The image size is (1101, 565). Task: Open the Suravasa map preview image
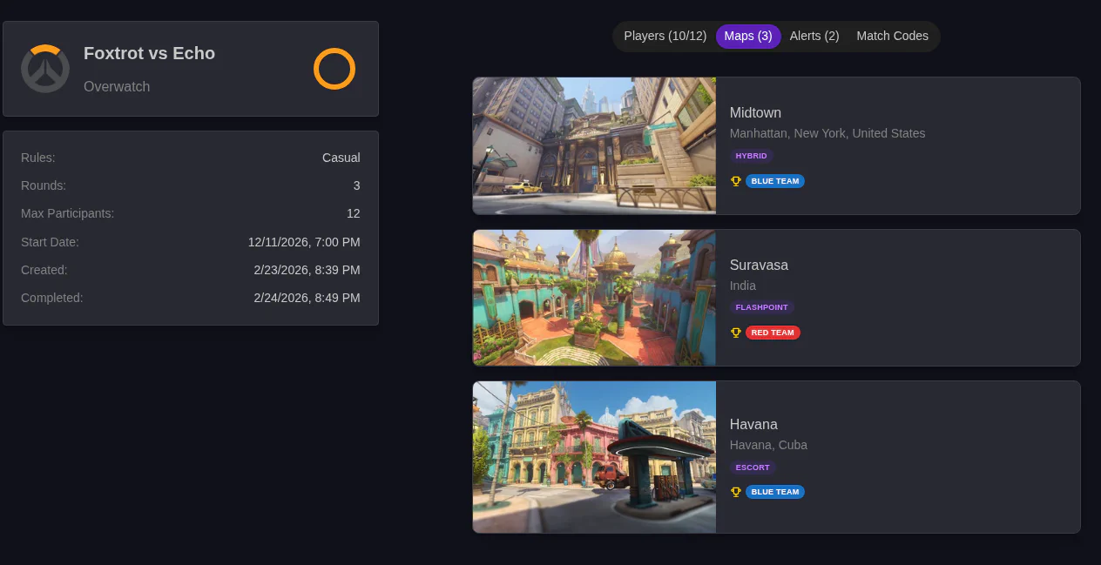(594, 298)
